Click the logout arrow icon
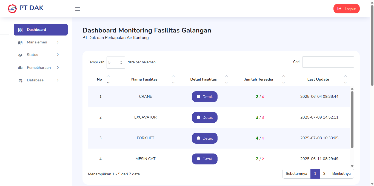374x186 pixels. click(x=340, y=8)
